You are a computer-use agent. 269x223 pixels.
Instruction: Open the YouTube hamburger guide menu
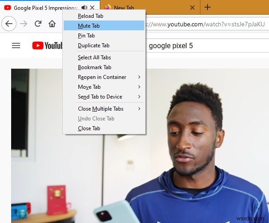click(16, 45)
